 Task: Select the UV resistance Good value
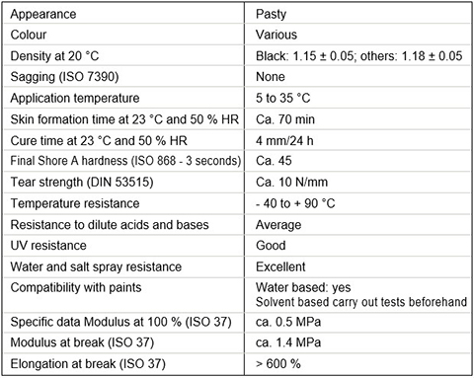click(271, 246)
